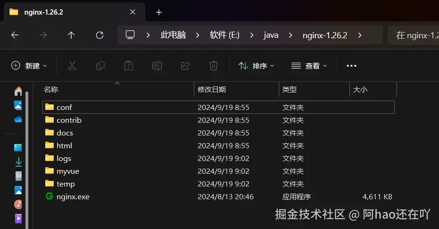The image size is (439, 229).
Task: Open the Videos icon in sidebar
Action: click(18, 219)
